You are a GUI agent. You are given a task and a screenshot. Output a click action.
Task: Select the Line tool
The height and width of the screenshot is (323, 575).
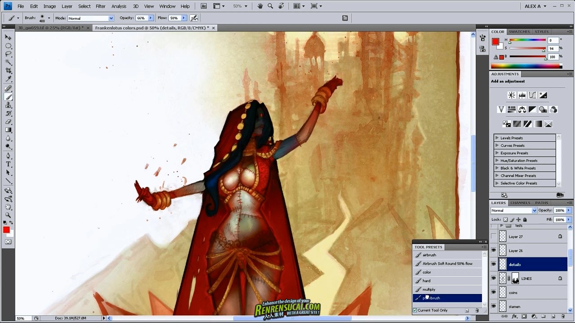click(x=8, y=181)
